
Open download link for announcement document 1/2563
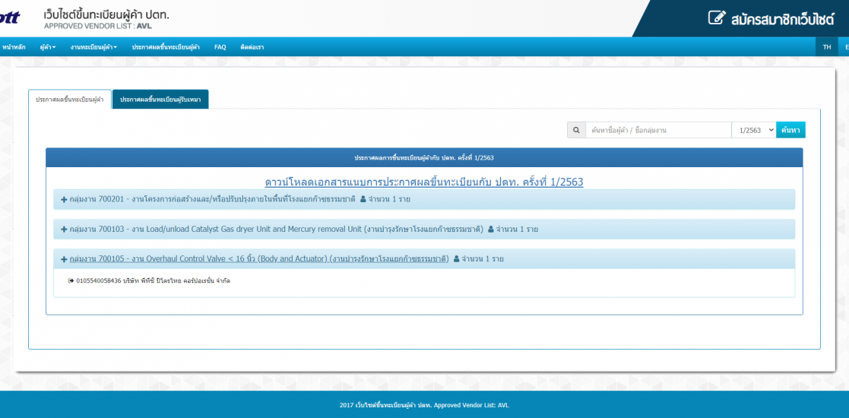point(424,182)
